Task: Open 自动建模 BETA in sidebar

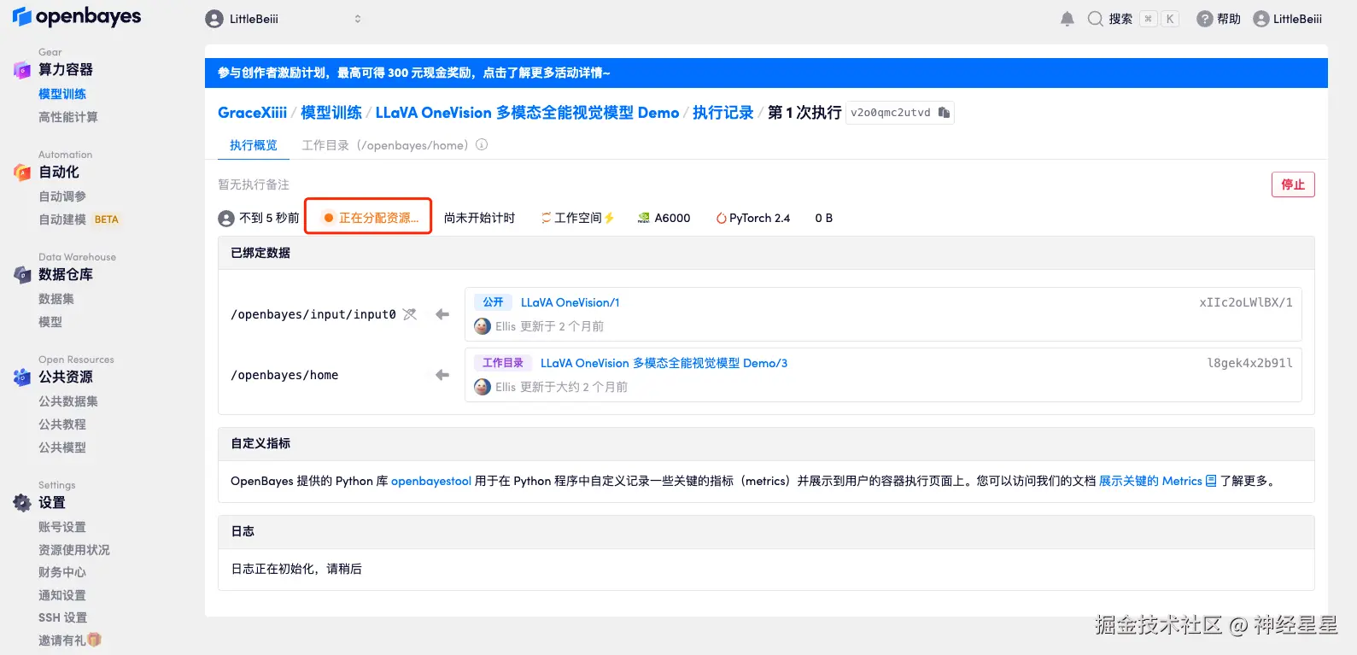Action: pyautogui.click(x=79, y=219)
